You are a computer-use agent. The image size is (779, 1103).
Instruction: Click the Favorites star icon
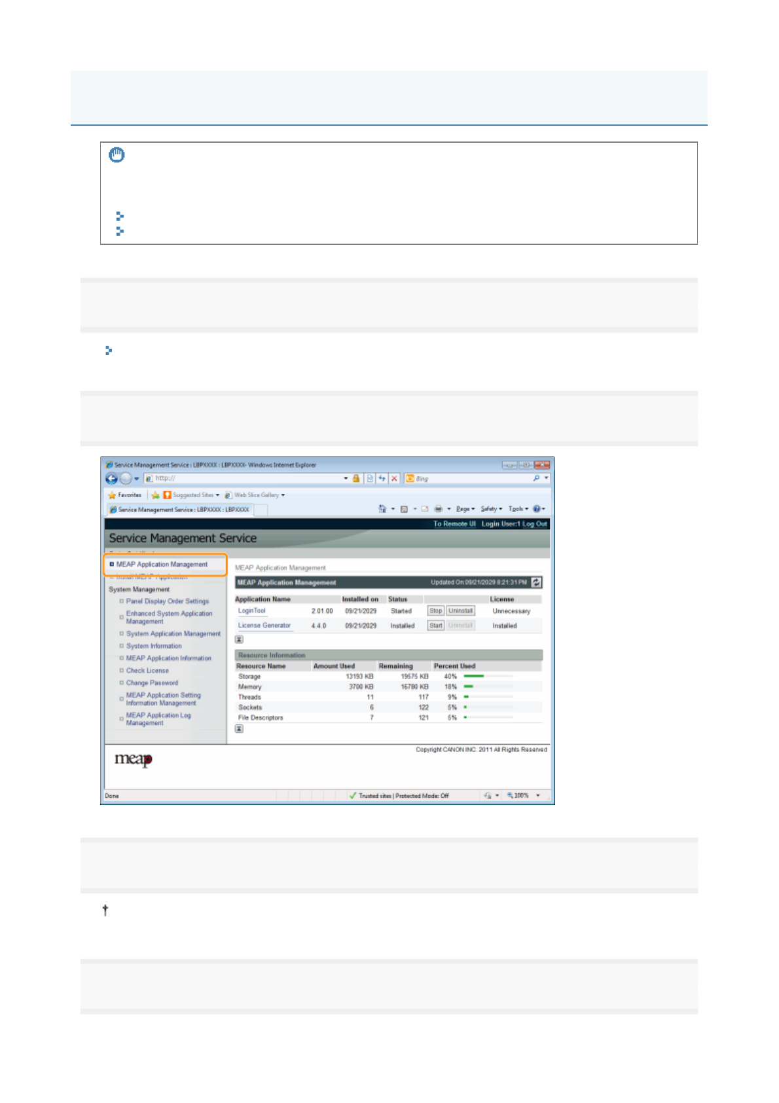(112, 495)
